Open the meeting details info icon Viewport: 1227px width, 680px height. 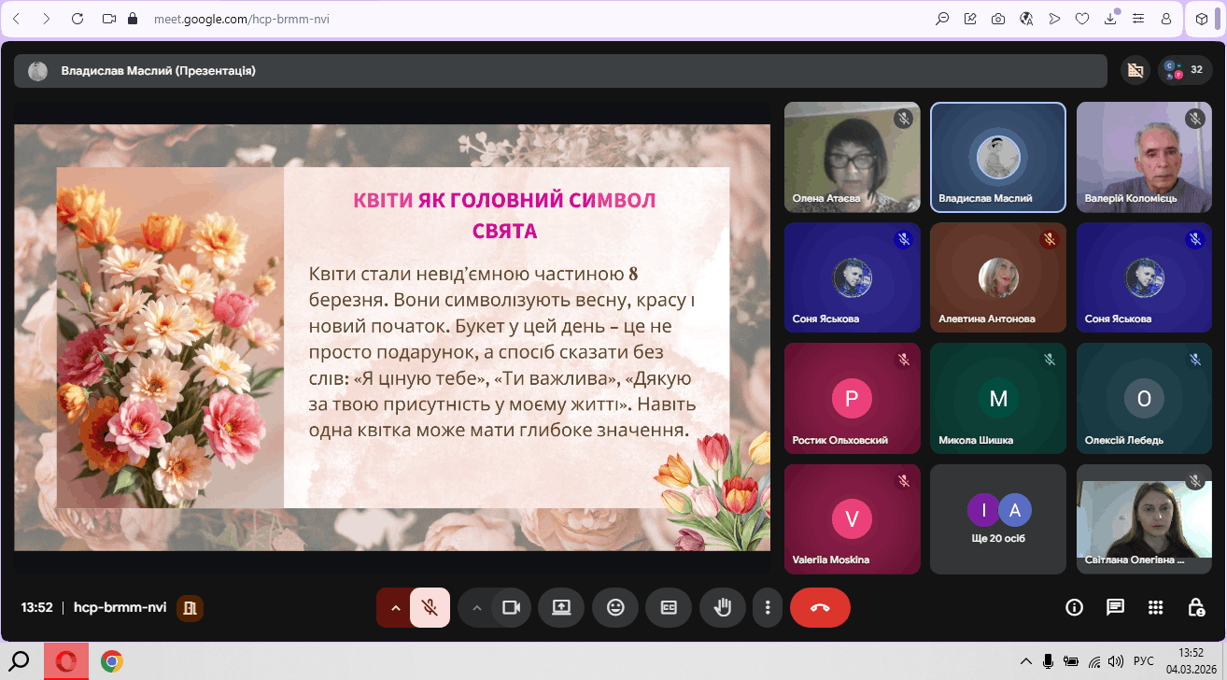1074,607
